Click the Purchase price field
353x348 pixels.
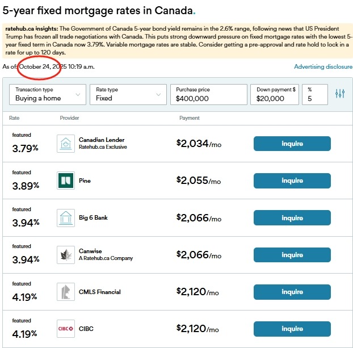208,94
